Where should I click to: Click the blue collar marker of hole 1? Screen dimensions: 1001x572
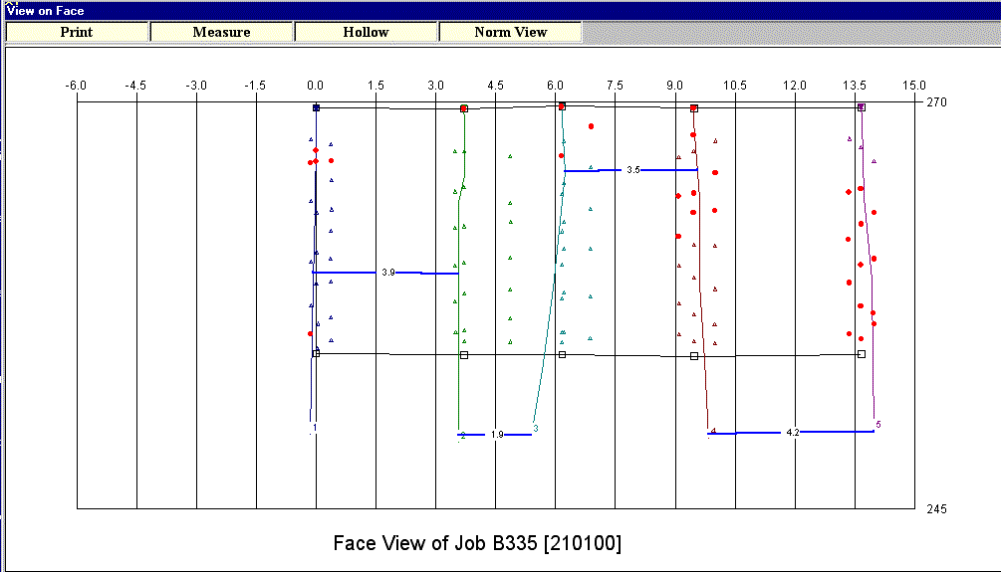[x=316, y=107]
